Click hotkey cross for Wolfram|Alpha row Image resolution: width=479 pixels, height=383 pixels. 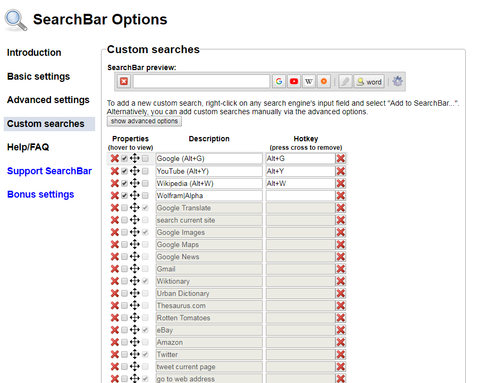341,195
